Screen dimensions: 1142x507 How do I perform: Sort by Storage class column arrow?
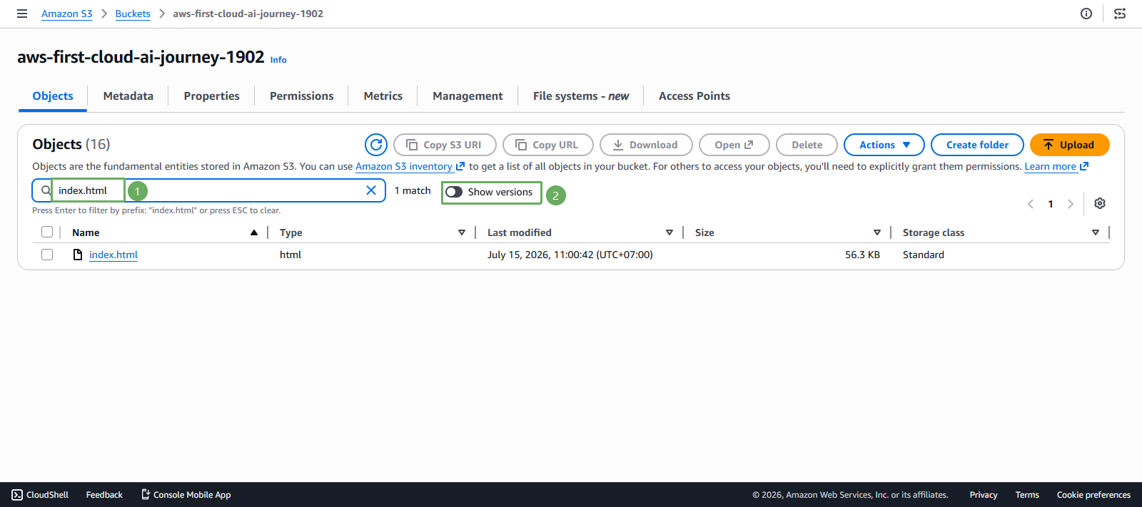point(1096,232)
